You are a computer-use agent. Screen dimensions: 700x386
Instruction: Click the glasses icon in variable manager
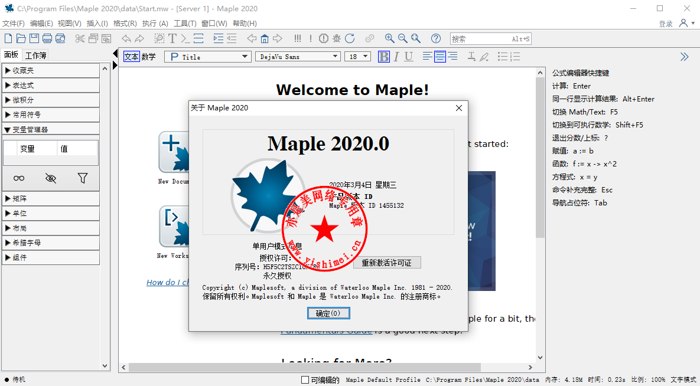tap(19, 178)
